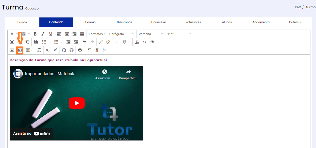The image size is (316, 148).
Task: Switch to the Professores tab
Action: pyautogui.click(x=193, y=22)
